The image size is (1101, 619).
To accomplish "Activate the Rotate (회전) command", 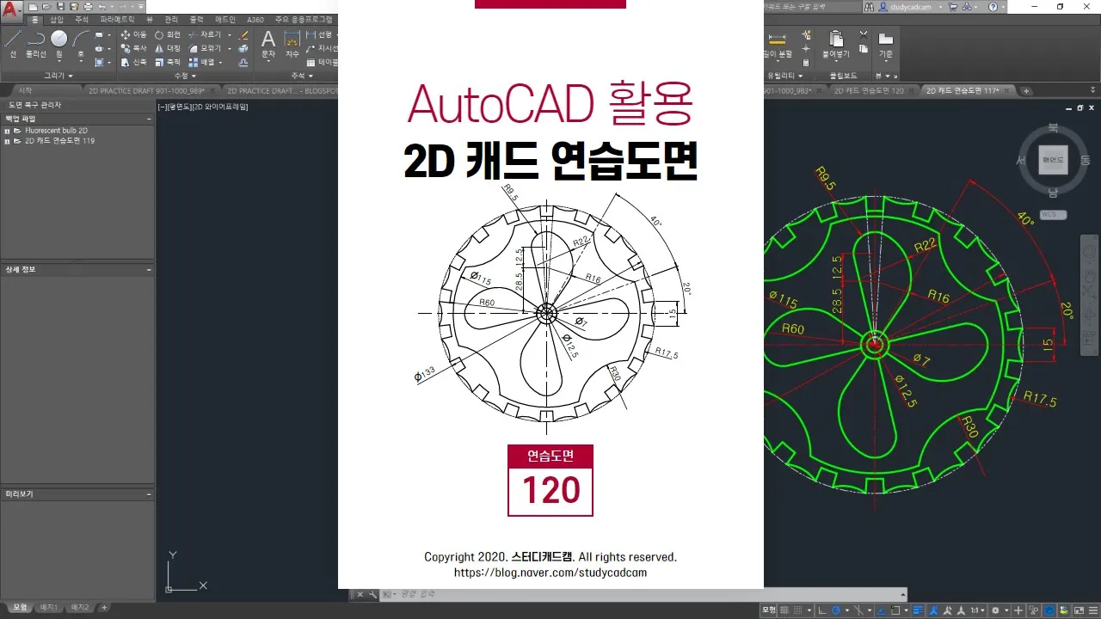I will [168, 34].
